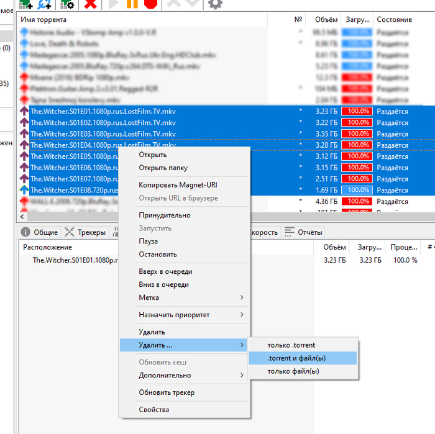The image size is (435, 434).
Task: Open the Отчёты tab
Action: 303,232
